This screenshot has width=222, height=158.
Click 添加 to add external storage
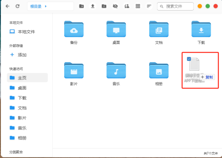click(x=22, y=55)
